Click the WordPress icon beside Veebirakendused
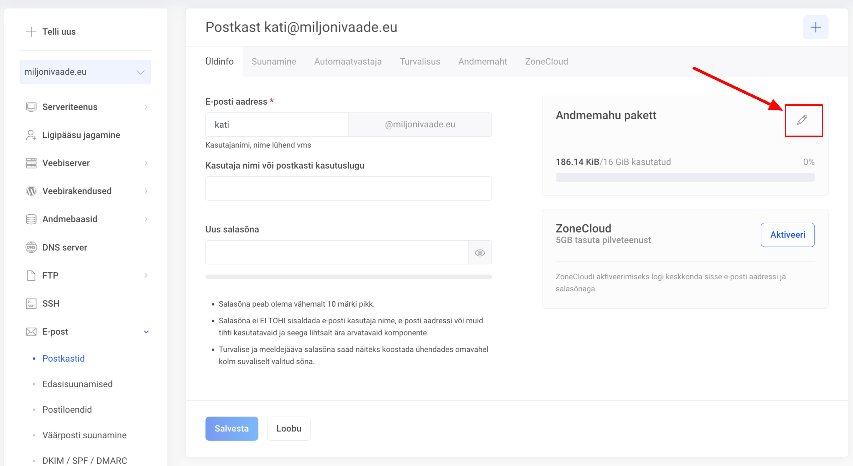The image size is (853, 466). (31, 191)
